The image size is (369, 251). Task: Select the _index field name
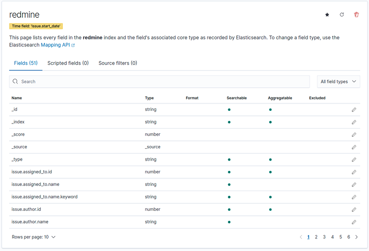pos(18,122)
